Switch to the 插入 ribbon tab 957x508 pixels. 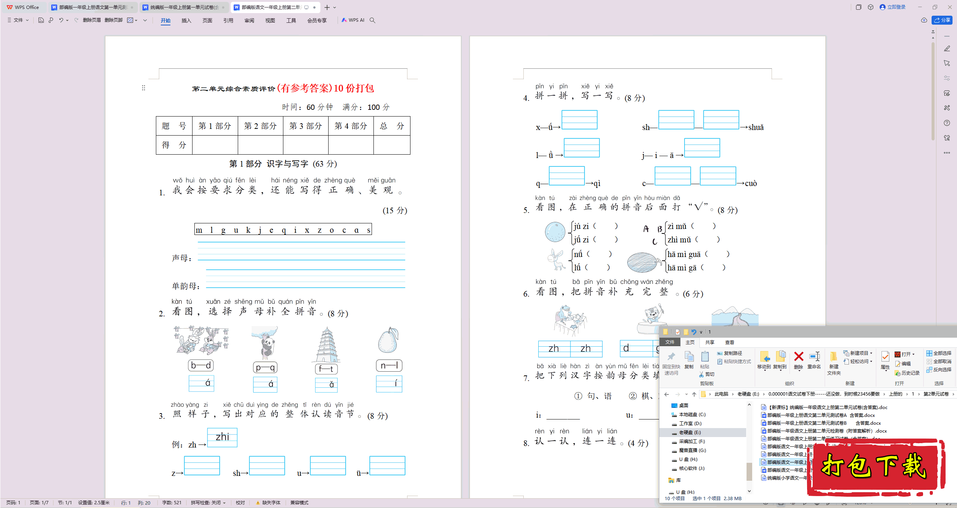(x=187, y=21)
